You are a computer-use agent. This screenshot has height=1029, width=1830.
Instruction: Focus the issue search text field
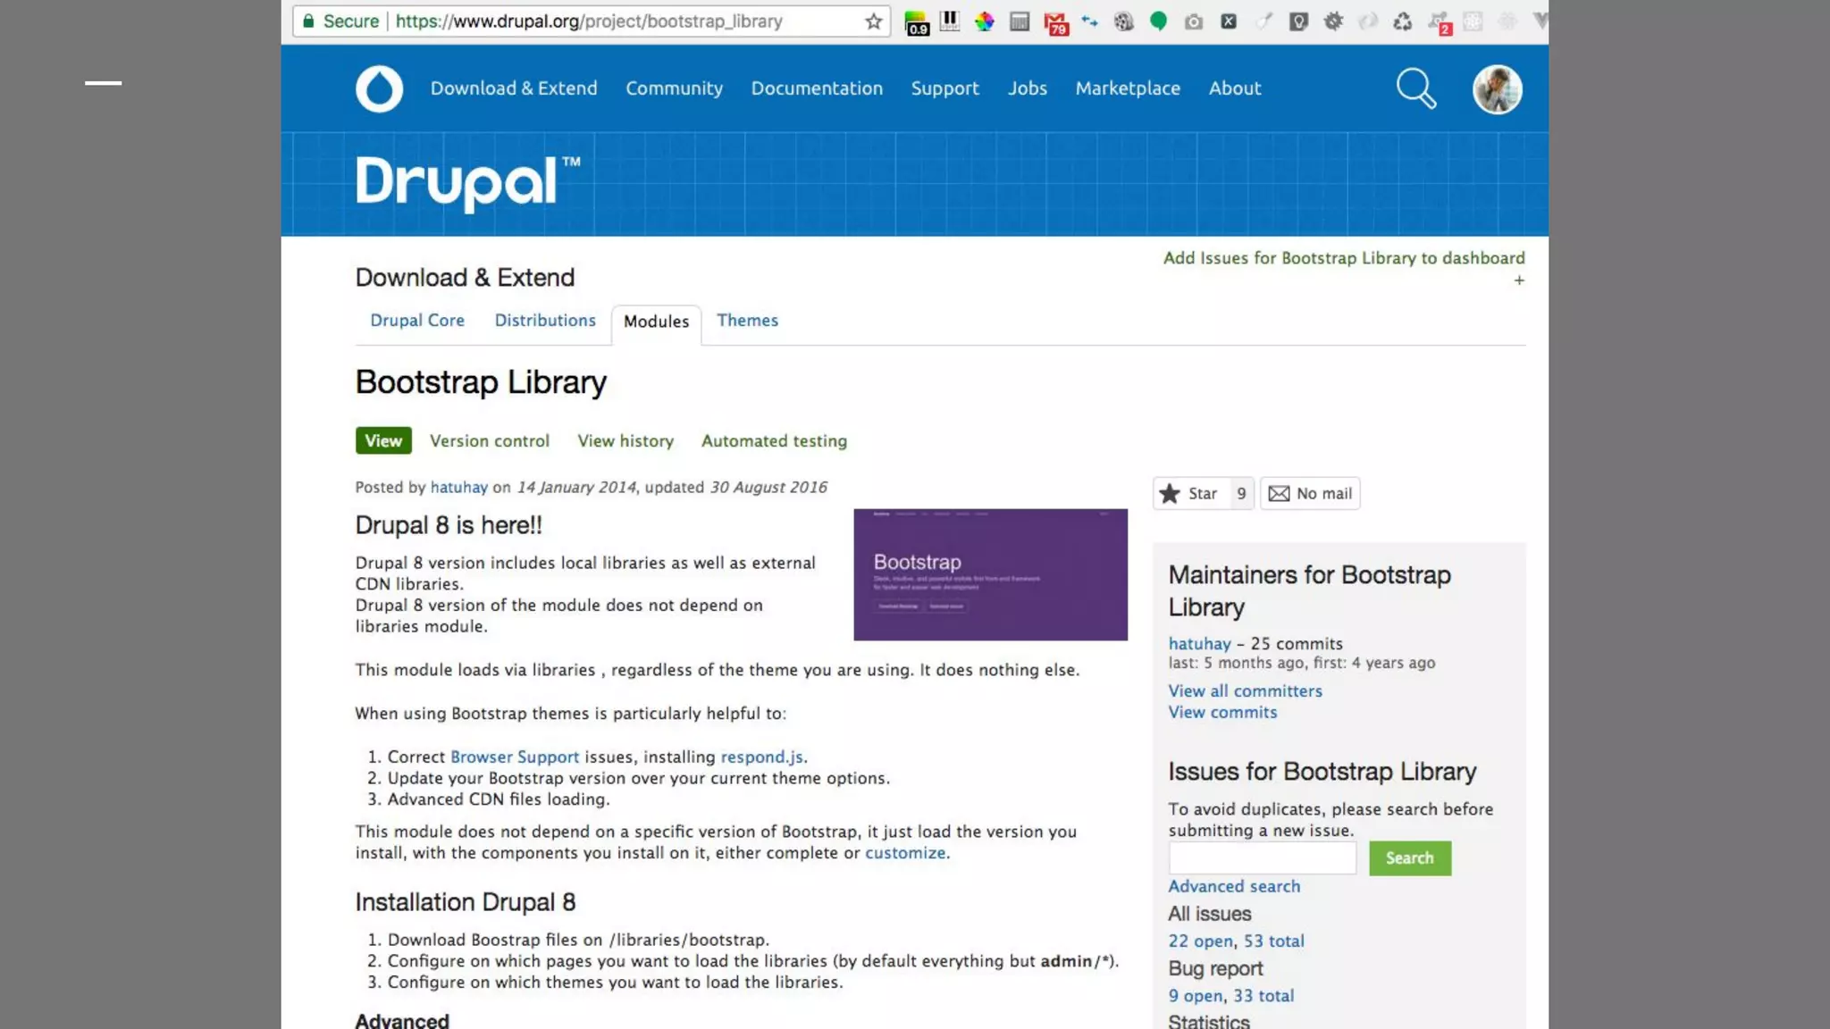point(1262,857)
